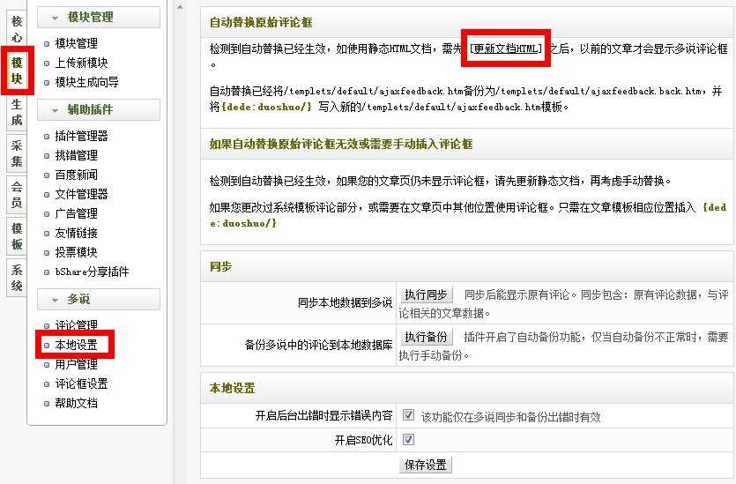Viewport: 736px width, 484px height.
Task: Click the 执行备份 button
Action: (x=426, y=337)
